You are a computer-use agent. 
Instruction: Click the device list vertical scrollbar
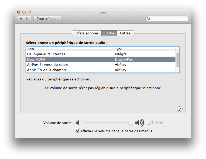[178, 60]
